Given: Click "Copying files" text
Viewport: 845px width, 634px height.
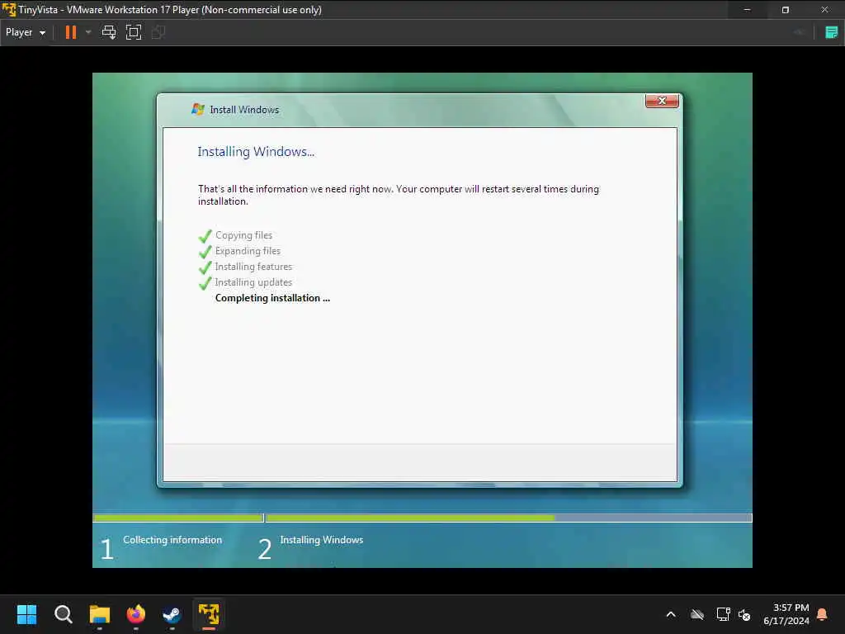Looking at the screenshot, I should 243,235.
